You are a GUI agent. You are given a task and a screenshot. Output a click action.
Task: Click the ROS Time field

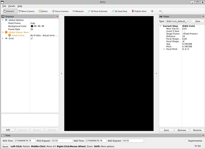[25, 141]
